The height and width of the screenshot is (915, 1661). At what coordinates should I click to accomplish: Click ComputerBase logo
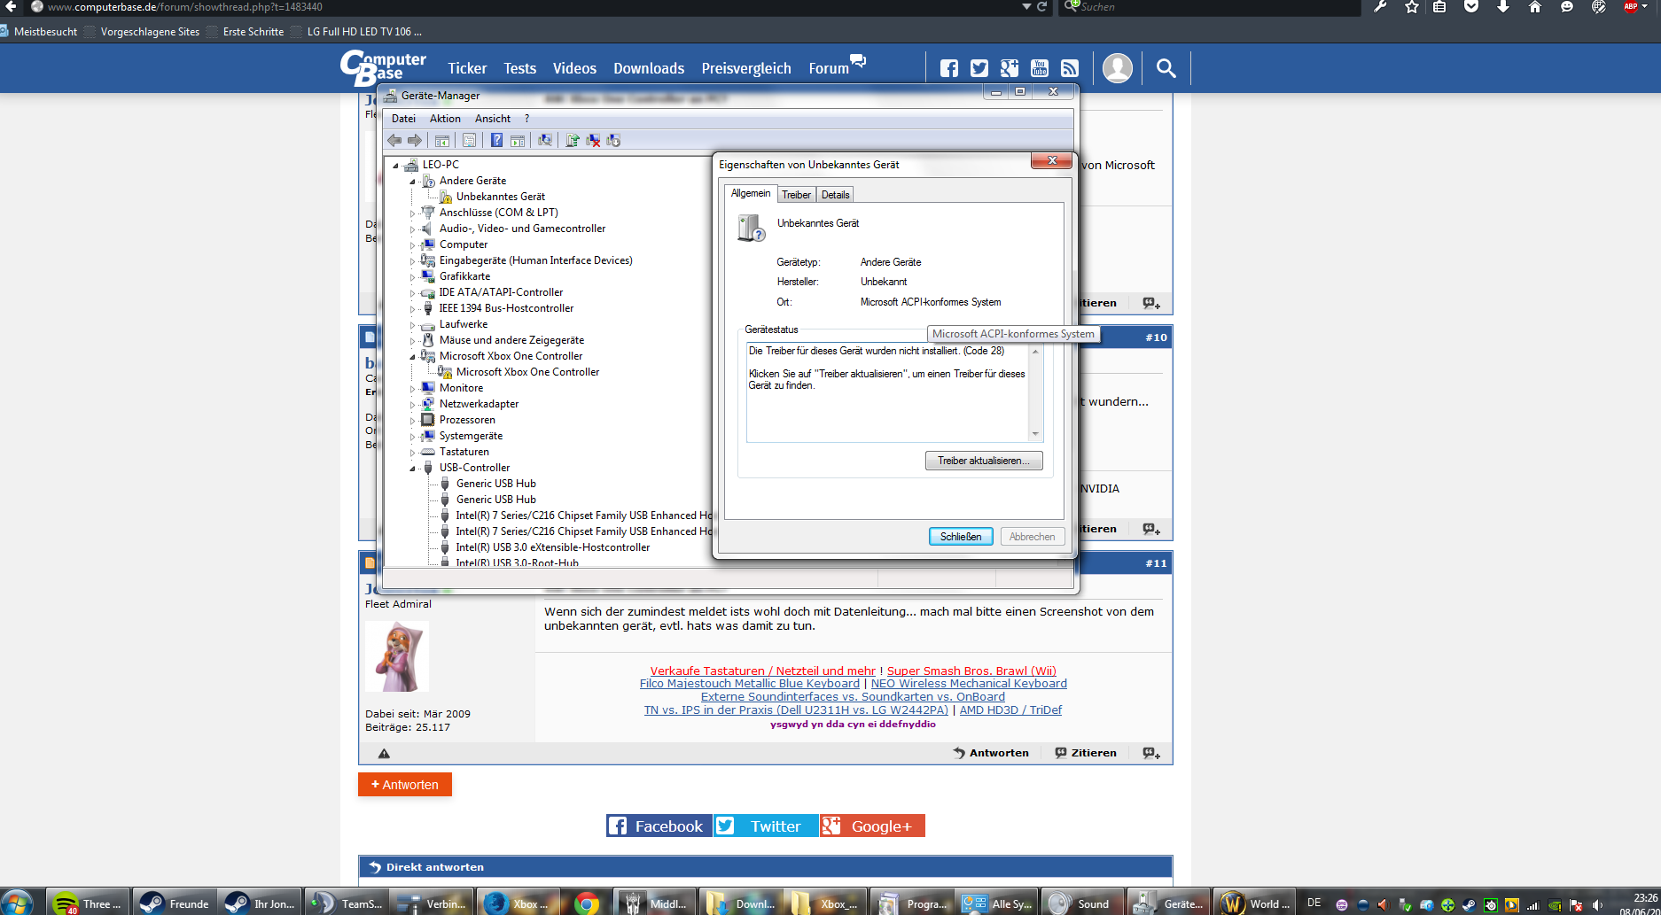(383, 68)
